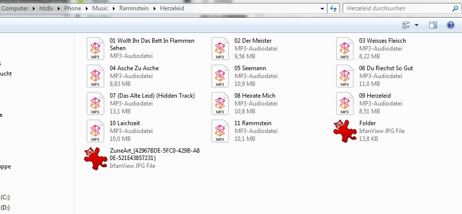
Task: Click the file name '06 Du Riechst So Gut'
Action: [386, 68]
